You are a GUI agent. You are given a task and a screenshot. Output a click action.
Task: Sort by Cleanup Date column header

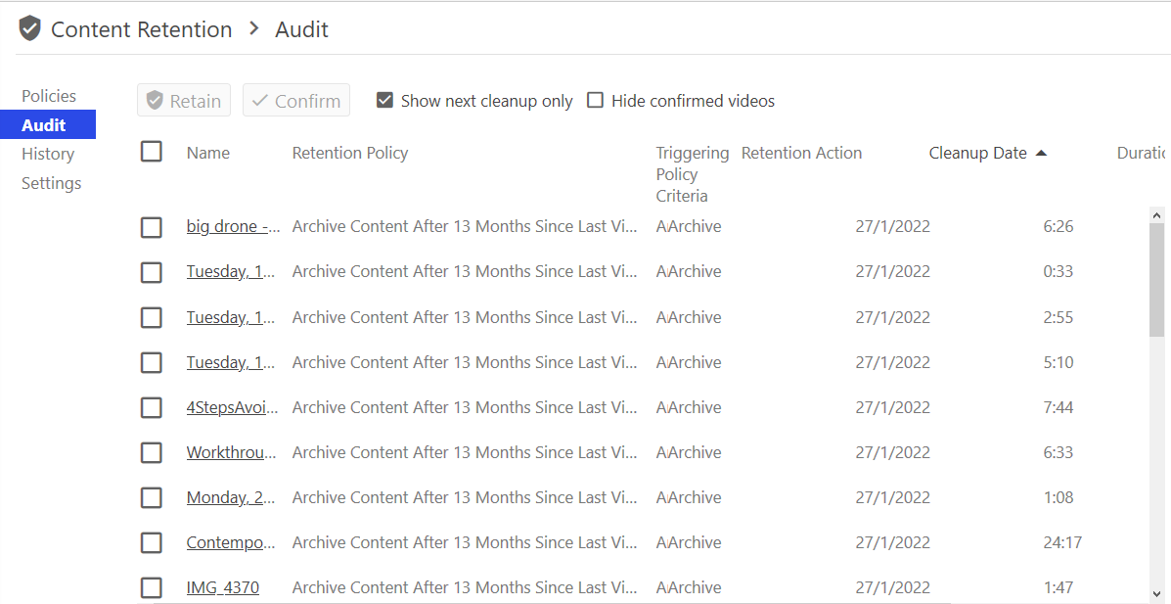point(977,153)
